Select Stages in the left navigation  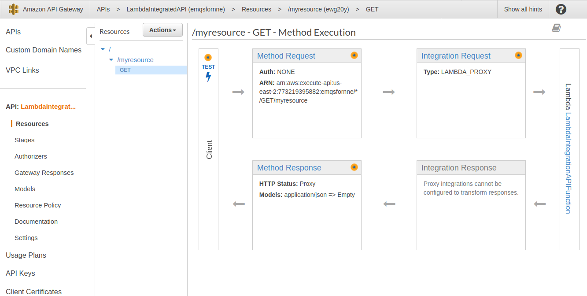[24, 140]
